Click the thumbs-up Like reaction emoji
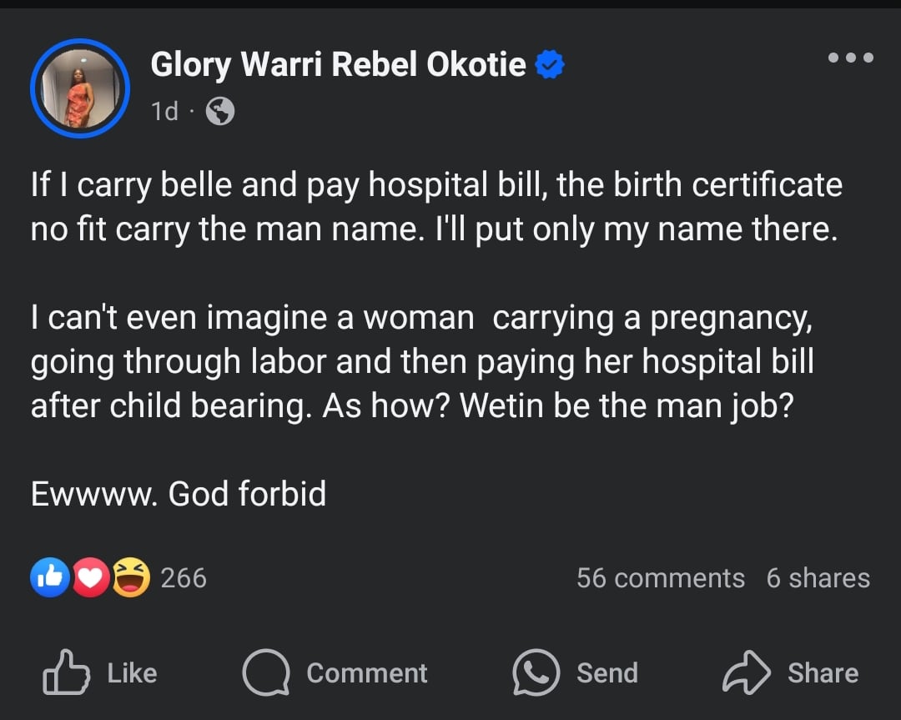901x720 pixels. coord(49,577)
